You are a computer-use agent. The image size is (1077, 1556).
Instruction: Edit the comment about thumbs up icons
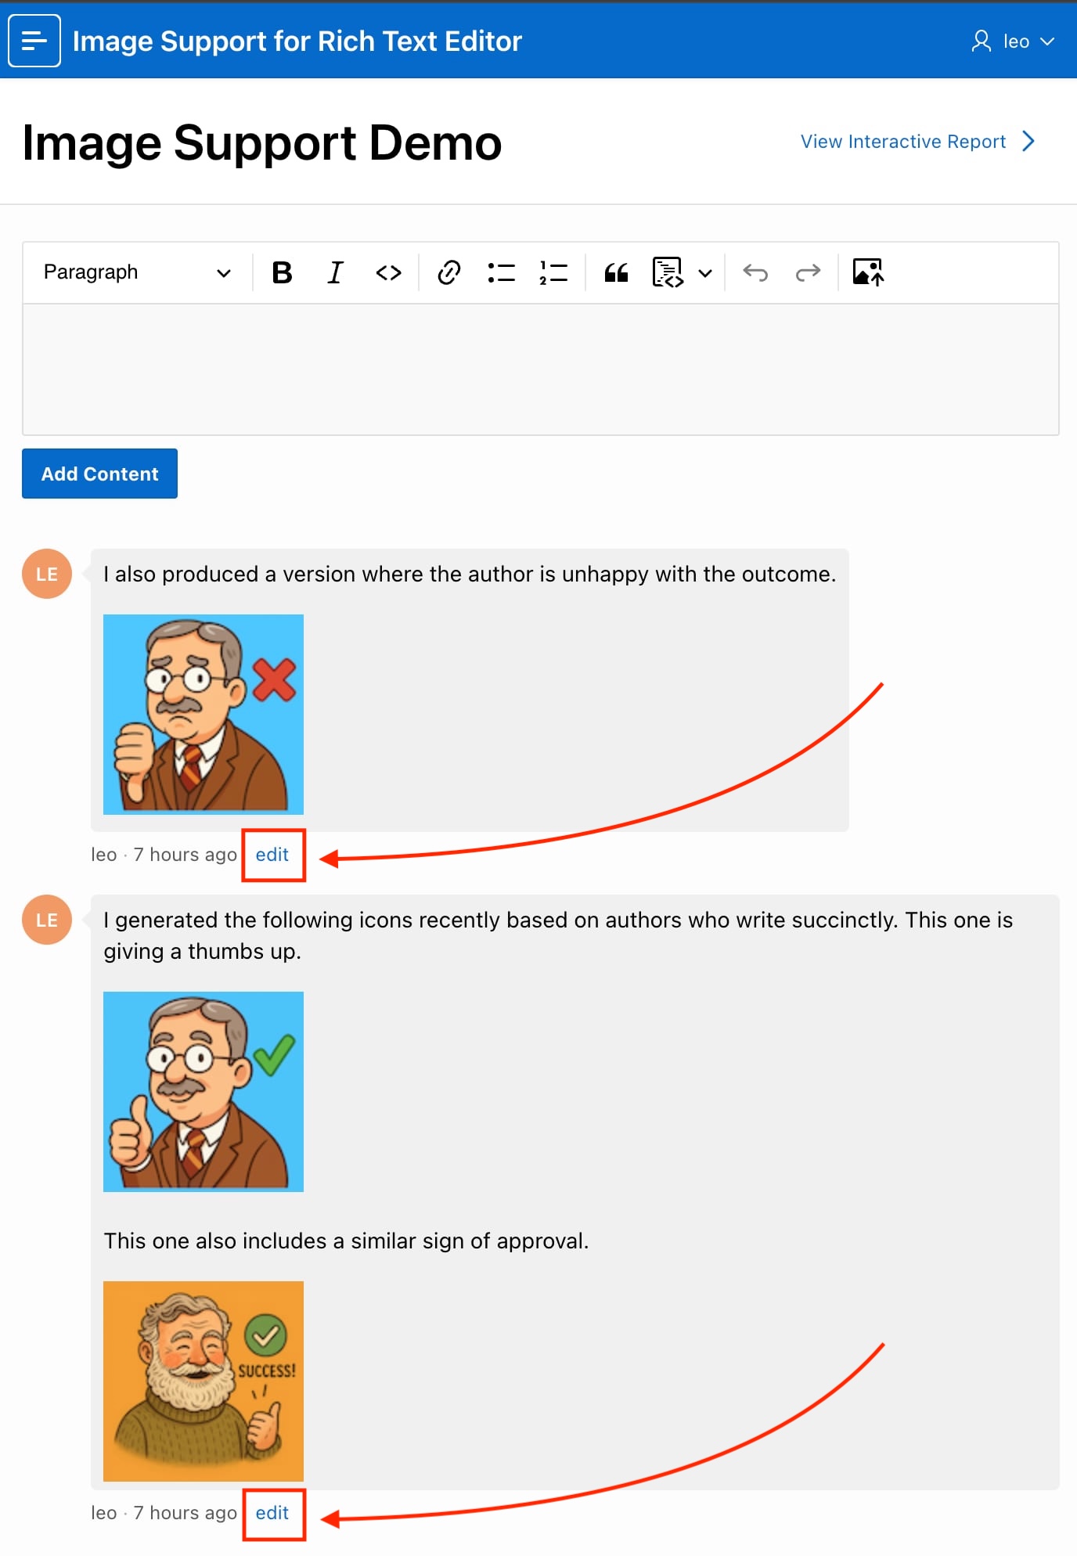(x=272, y=1513)
